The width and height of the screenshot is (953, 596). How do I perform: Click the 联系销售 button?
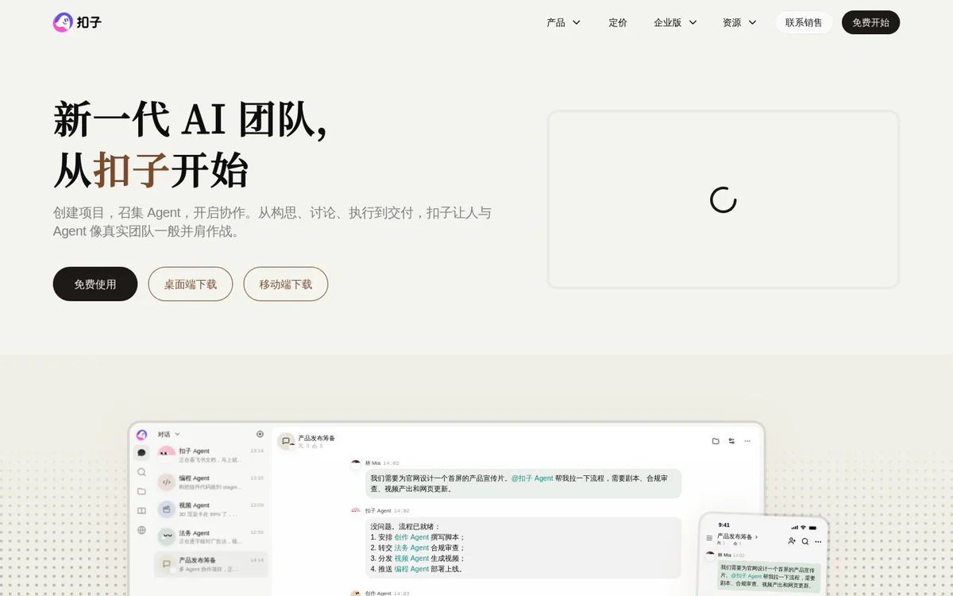tap(804, 22)
